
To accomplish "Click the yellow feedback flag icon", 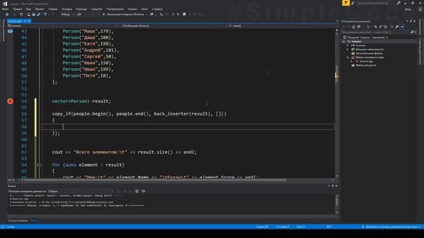I will (x=346, y=3).
